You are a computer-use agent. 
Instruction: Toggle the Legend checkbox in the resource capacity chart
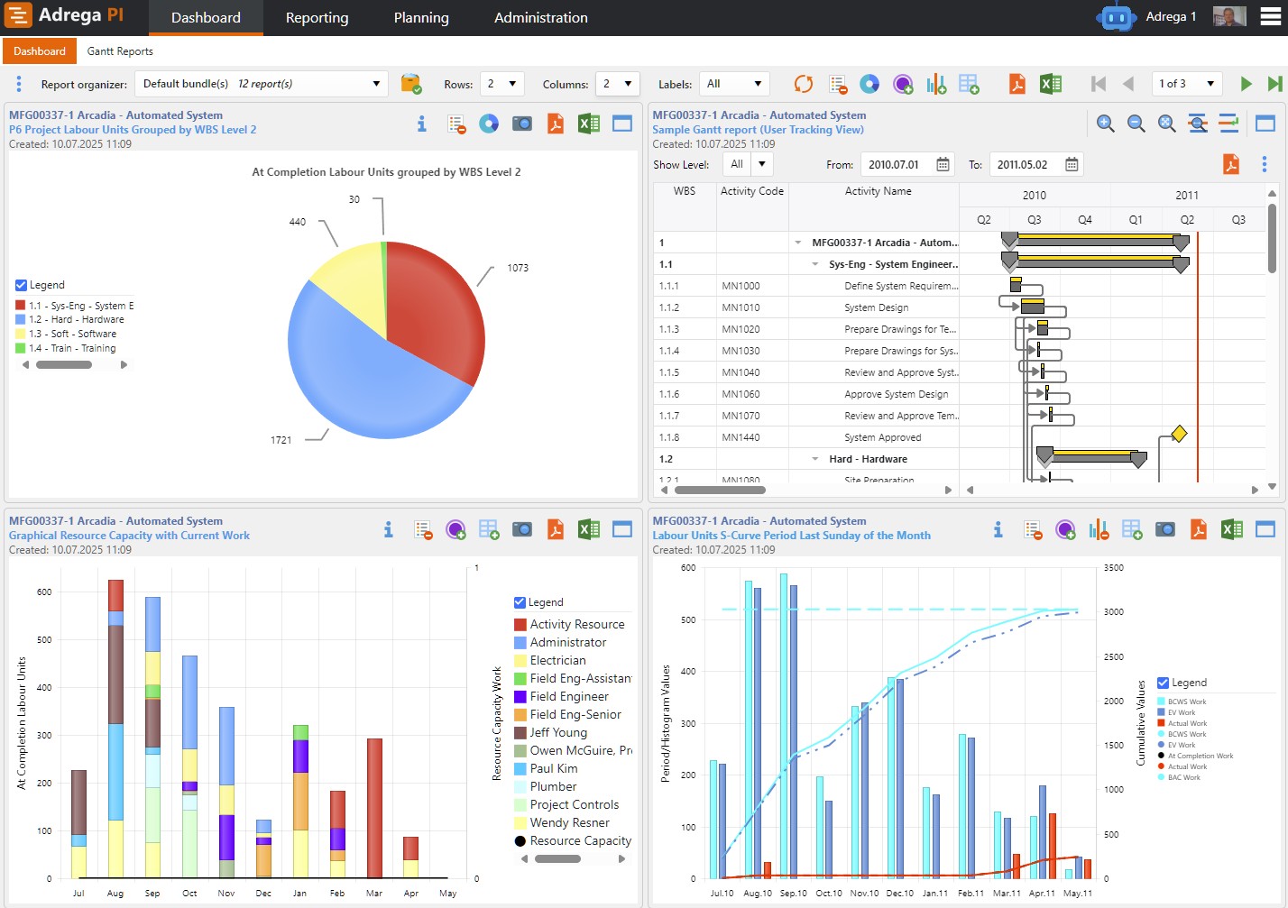click(x=518, y=602)
